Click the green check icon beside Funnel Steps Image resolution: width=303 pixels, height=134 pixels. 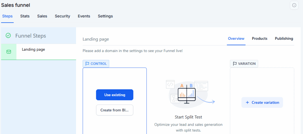(x=8, y=36)
